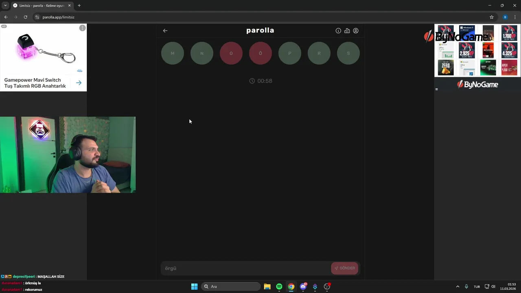Open the statistics bar chart icon
This screenshot has height=293, width=521.
[x=347, y=31]
